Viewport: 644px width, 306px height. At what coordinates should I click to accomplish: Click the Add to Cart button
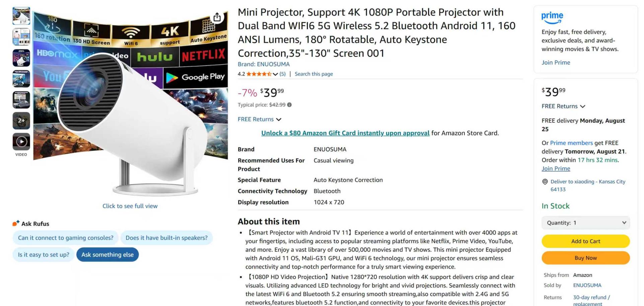point(585,241)
